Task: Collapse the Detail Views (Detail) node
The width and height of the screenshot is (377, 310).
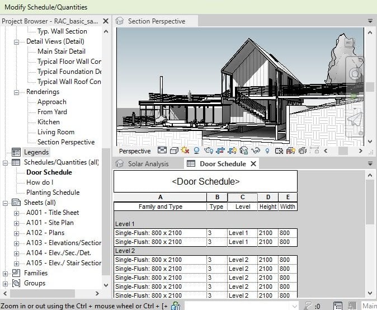Action: coord(16,42)
